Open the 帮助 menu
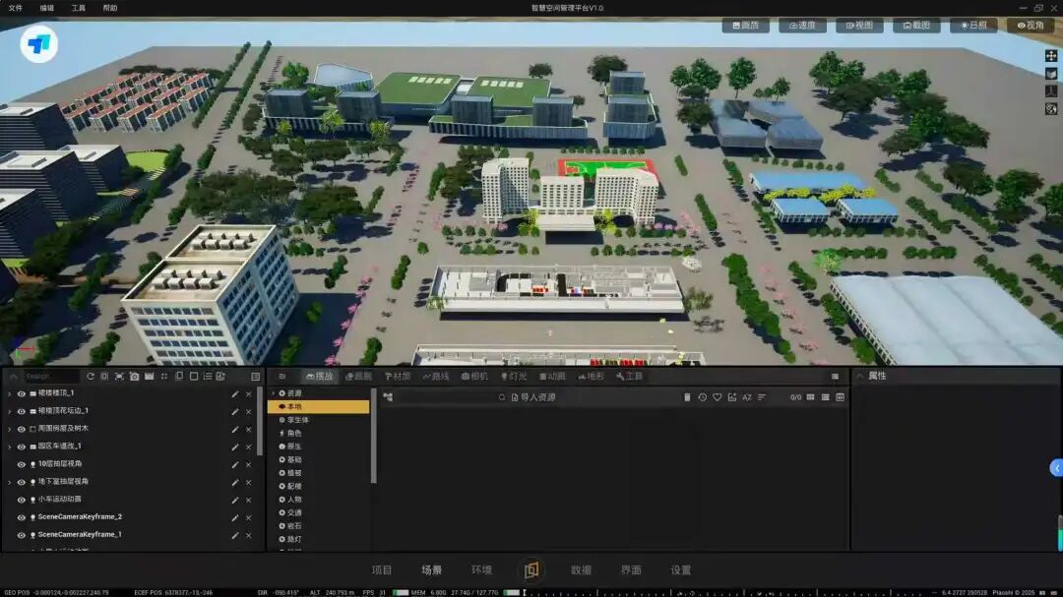 click(110, 8)
